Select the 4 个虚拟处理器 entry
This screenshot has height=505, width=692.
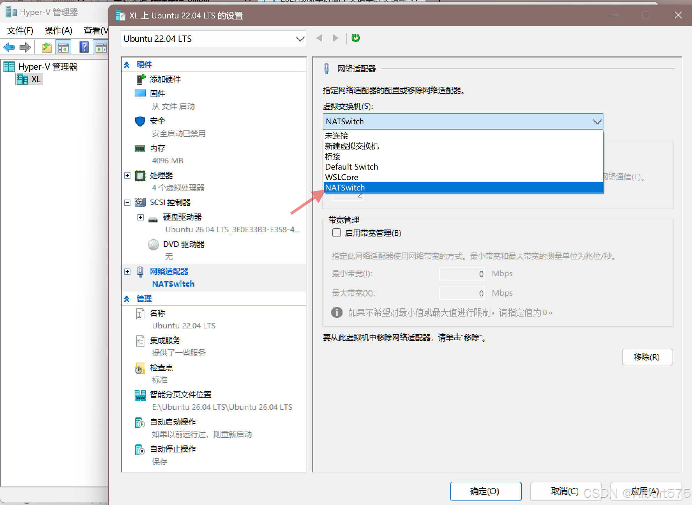(178, 188)
